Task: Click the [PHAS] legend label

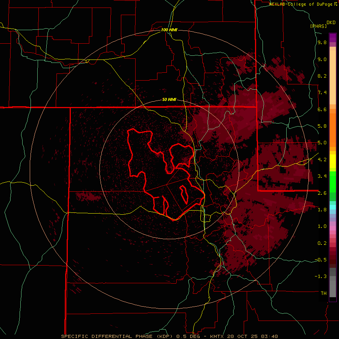Action: point(318,26)
